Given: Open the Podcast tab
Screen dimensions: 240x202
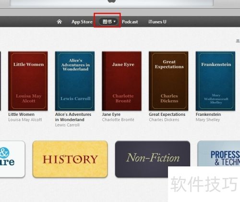Looking at the screenshot, I should click(130, 22).
